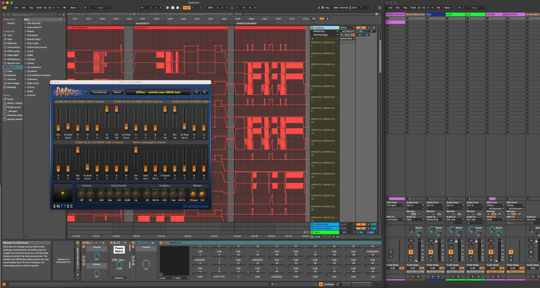Screen dimensions: 540x288
Task: Click the Stop button in the Concert transport
Action: click(173, 7)
